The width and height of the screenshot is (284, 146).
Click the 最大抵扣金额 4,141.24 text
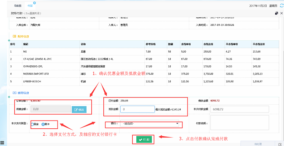coord(168,109)
